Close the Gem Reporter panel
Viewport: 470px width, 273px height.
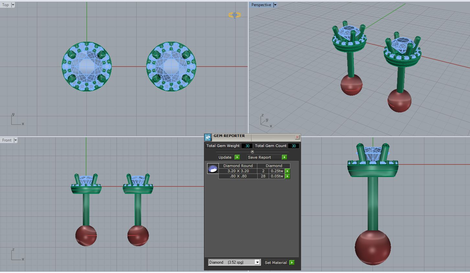point(297,137)
